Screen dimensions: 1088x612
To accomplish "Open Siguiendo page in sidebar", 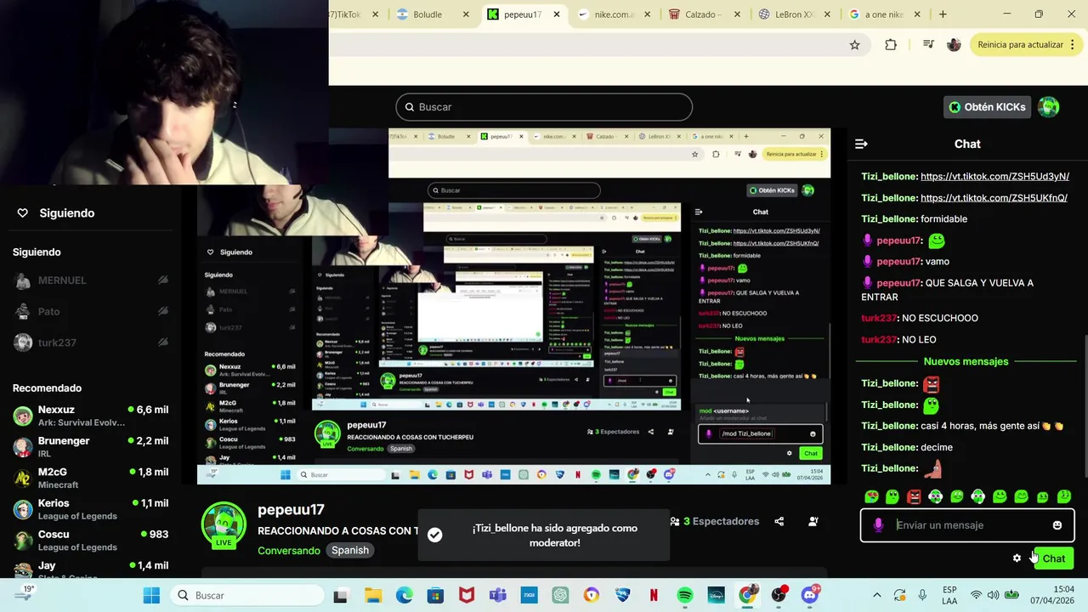I will [x=66, y=213].
